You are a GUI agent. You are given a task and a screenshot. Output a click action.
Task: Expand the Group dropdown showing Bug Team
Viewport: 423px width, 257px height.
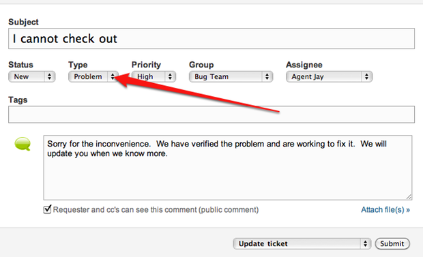point(231,76)
